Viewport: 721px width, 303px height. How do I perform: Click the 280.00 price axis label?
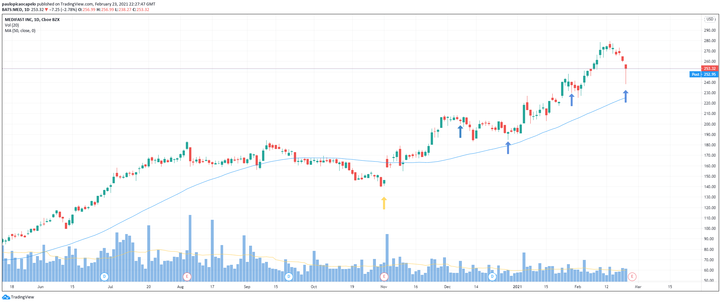(710, 41)
